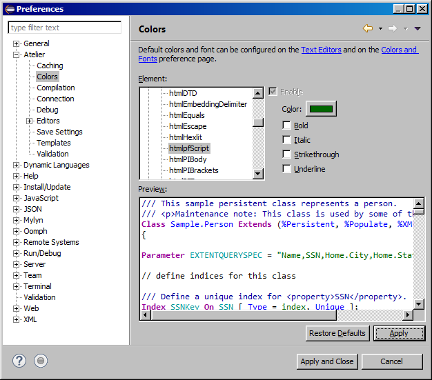Select Templates under Atelier

tap(54, 143)
